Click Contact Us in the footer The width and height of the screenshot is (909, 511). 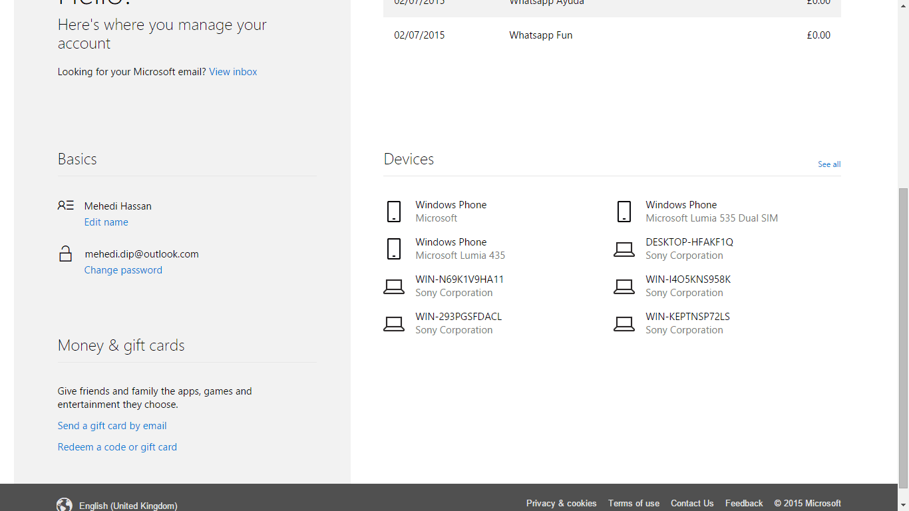(692, 504)
